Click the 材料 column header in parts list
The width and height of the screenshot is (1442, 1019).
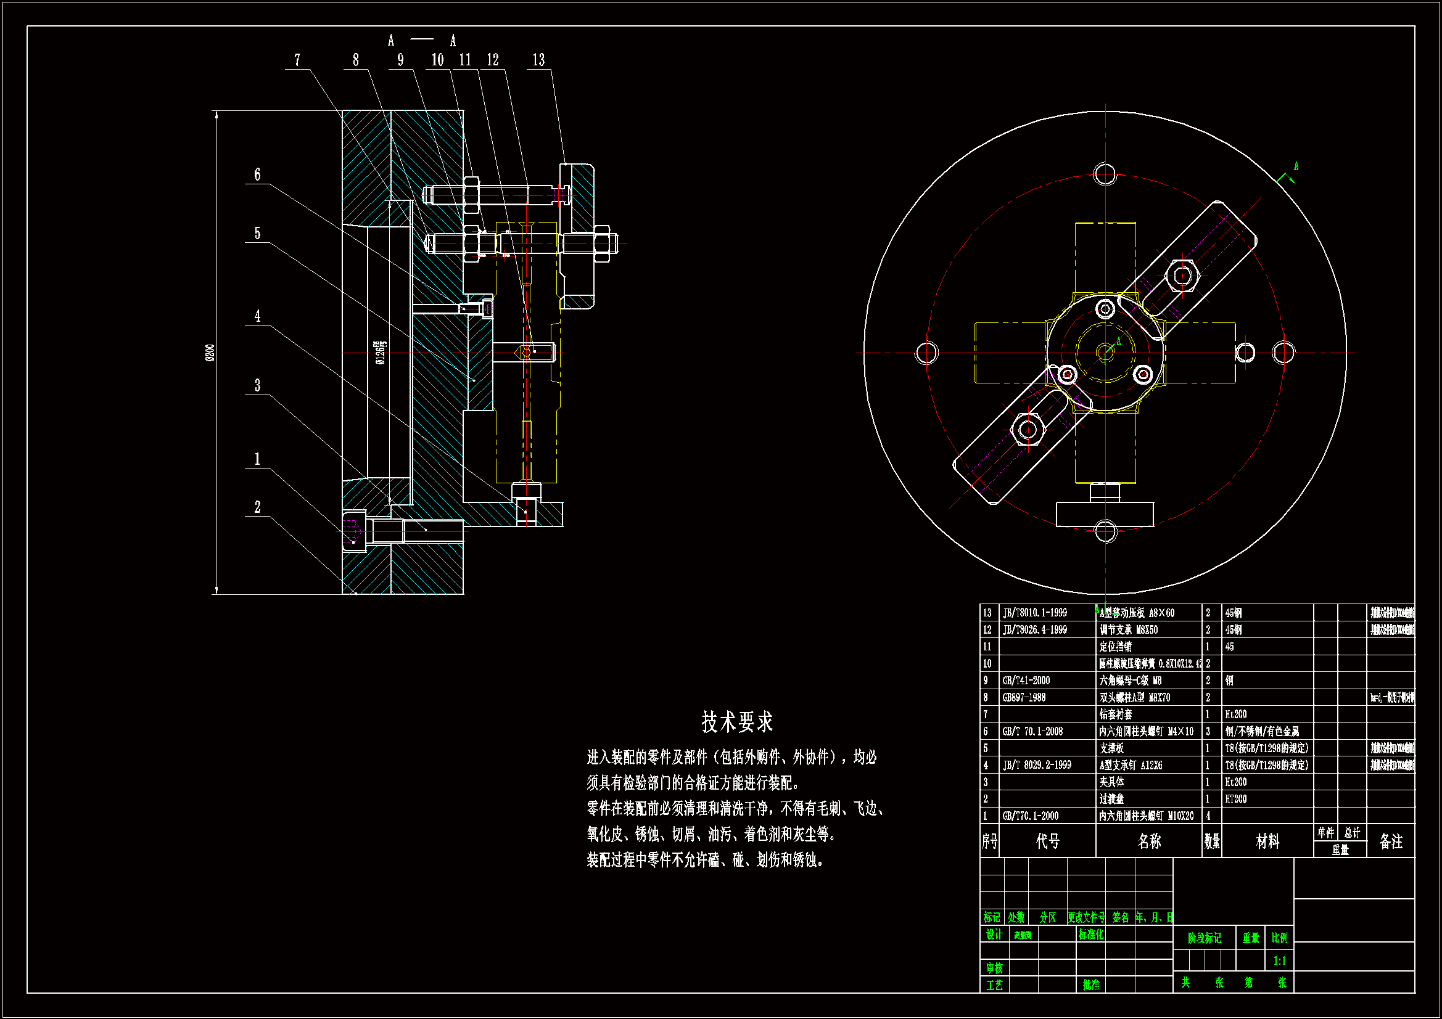pyautogui.click(x=1267, y=841)
